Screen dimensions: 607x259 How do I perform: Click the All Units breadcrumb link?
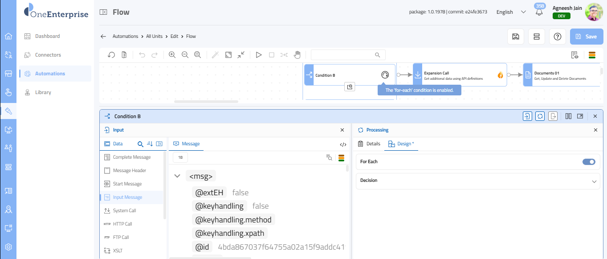pos(154,36)
